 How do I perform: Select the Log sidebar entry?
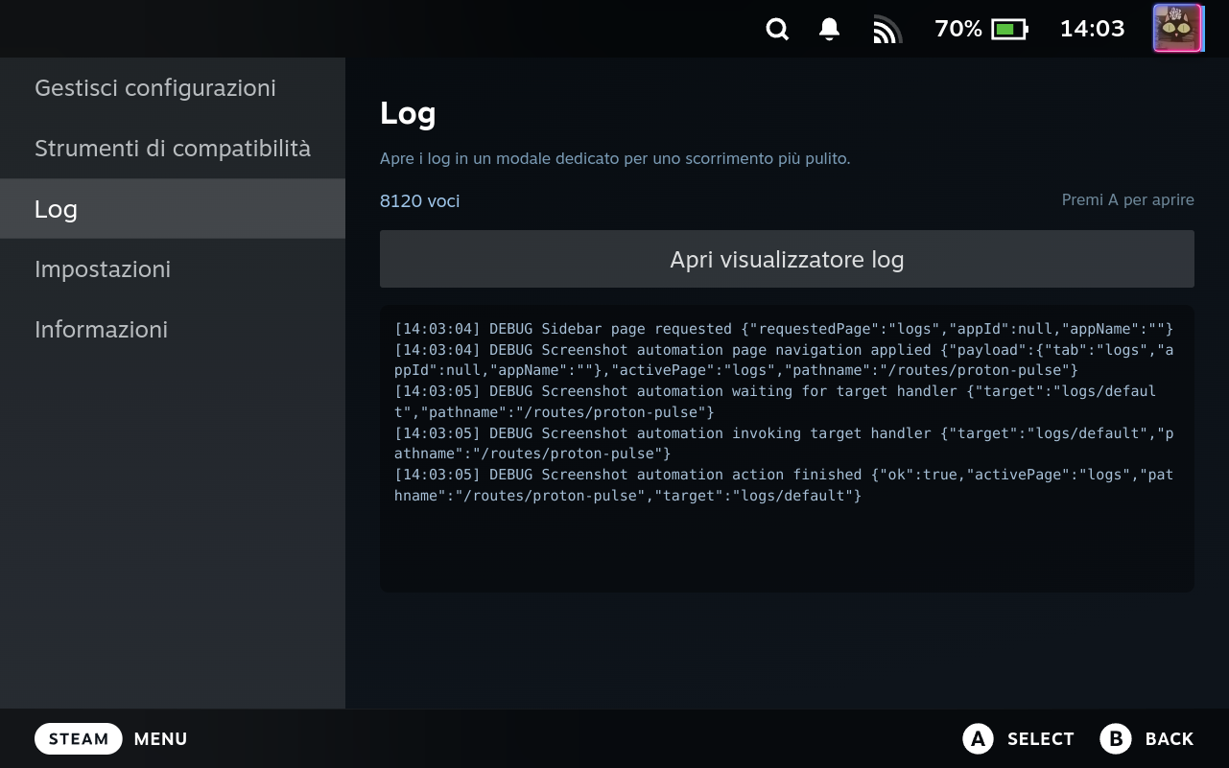pos(173,209)
